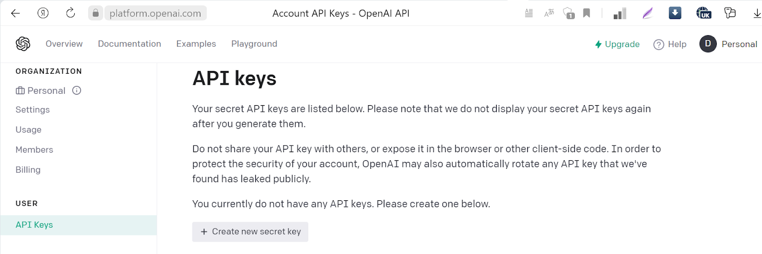Open the Personal account menu

click(728, 44)
